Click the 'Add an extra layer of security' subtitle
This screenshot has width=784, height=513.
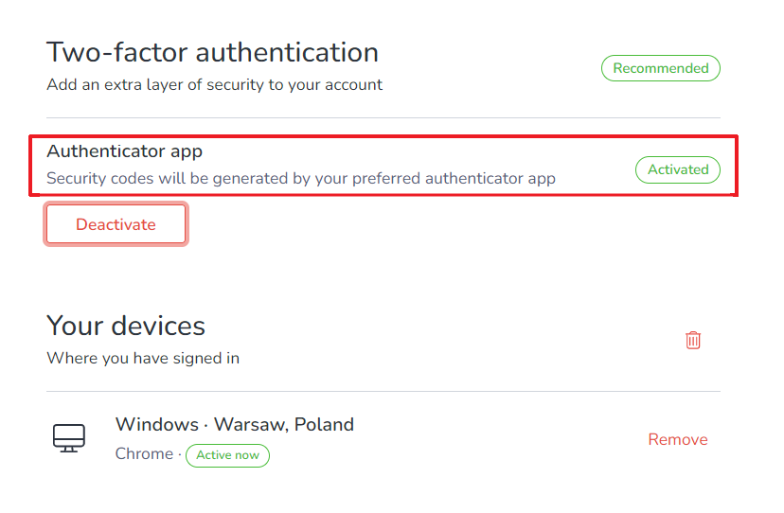click(x=215, y=85)
